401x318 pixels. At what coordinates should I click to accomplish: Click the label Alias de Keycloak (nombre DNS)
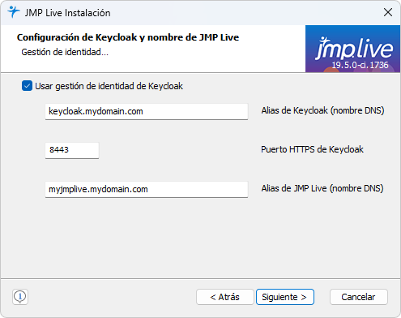click(x=322, y=110)
